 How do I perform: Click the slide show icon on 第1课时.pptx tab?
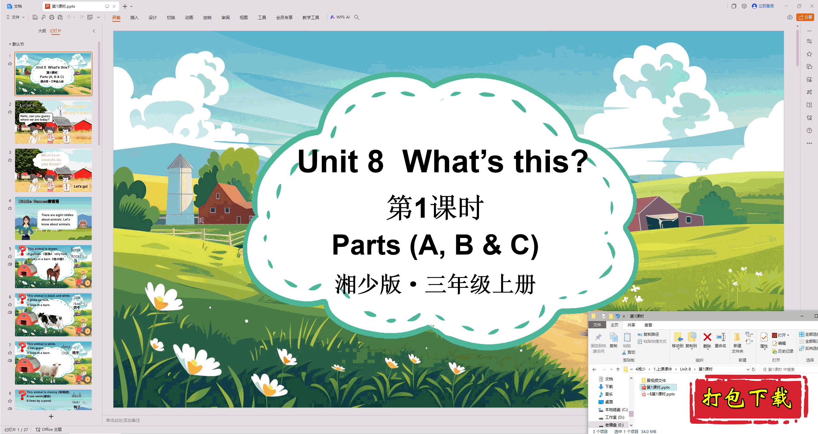pos(107,6)
